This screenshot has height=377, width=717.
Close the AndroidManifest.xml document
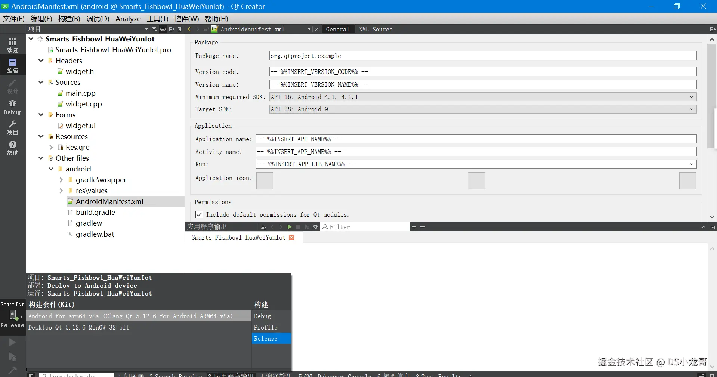tap(317, 29)
